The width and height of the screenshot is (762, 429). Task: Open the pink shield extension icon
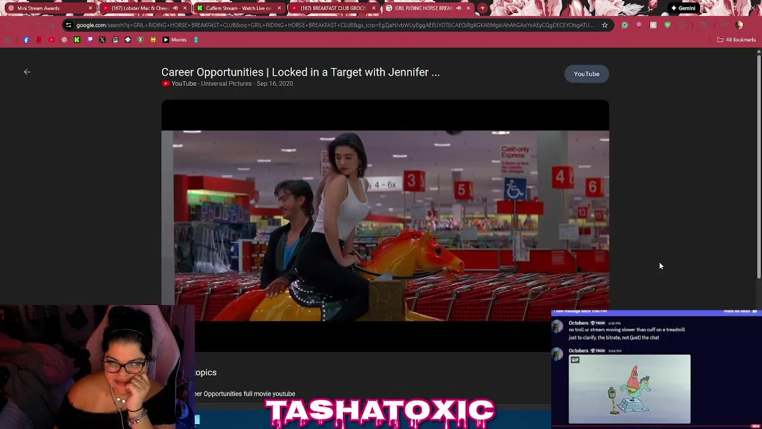pyautogui.click(x=639, y=25)
